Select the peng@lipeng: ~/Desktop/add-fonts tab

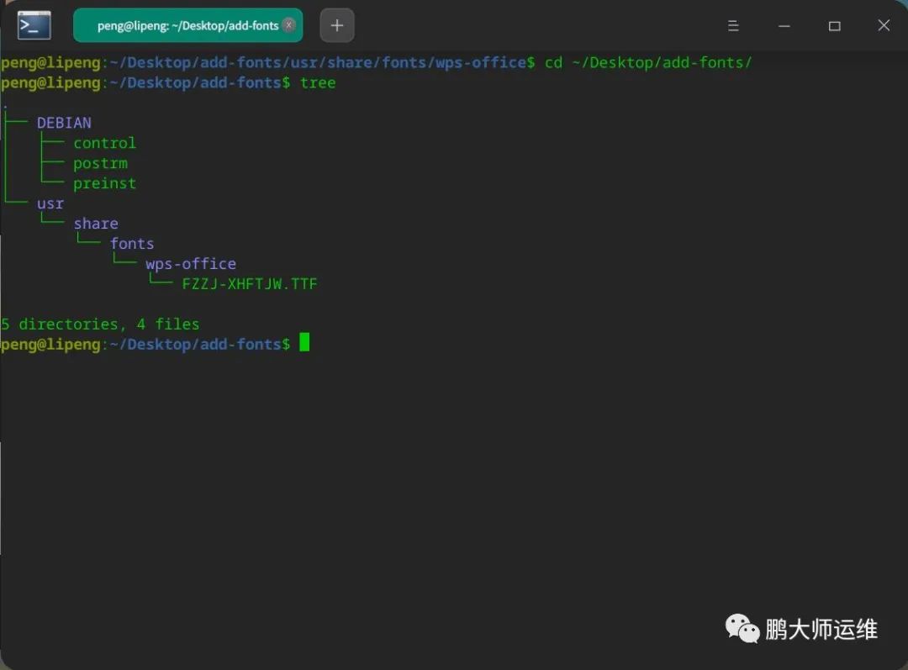tap(187, 25)
